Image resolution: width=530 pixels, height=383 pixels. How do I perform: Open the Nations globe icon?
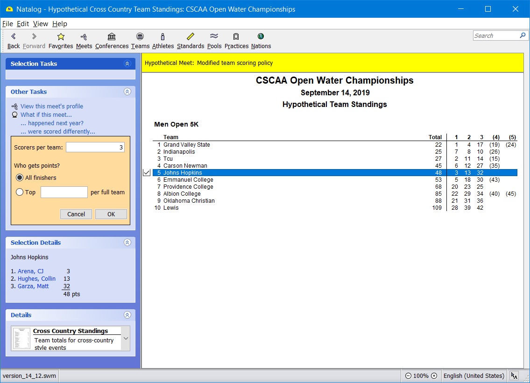[x=261, y=37]
